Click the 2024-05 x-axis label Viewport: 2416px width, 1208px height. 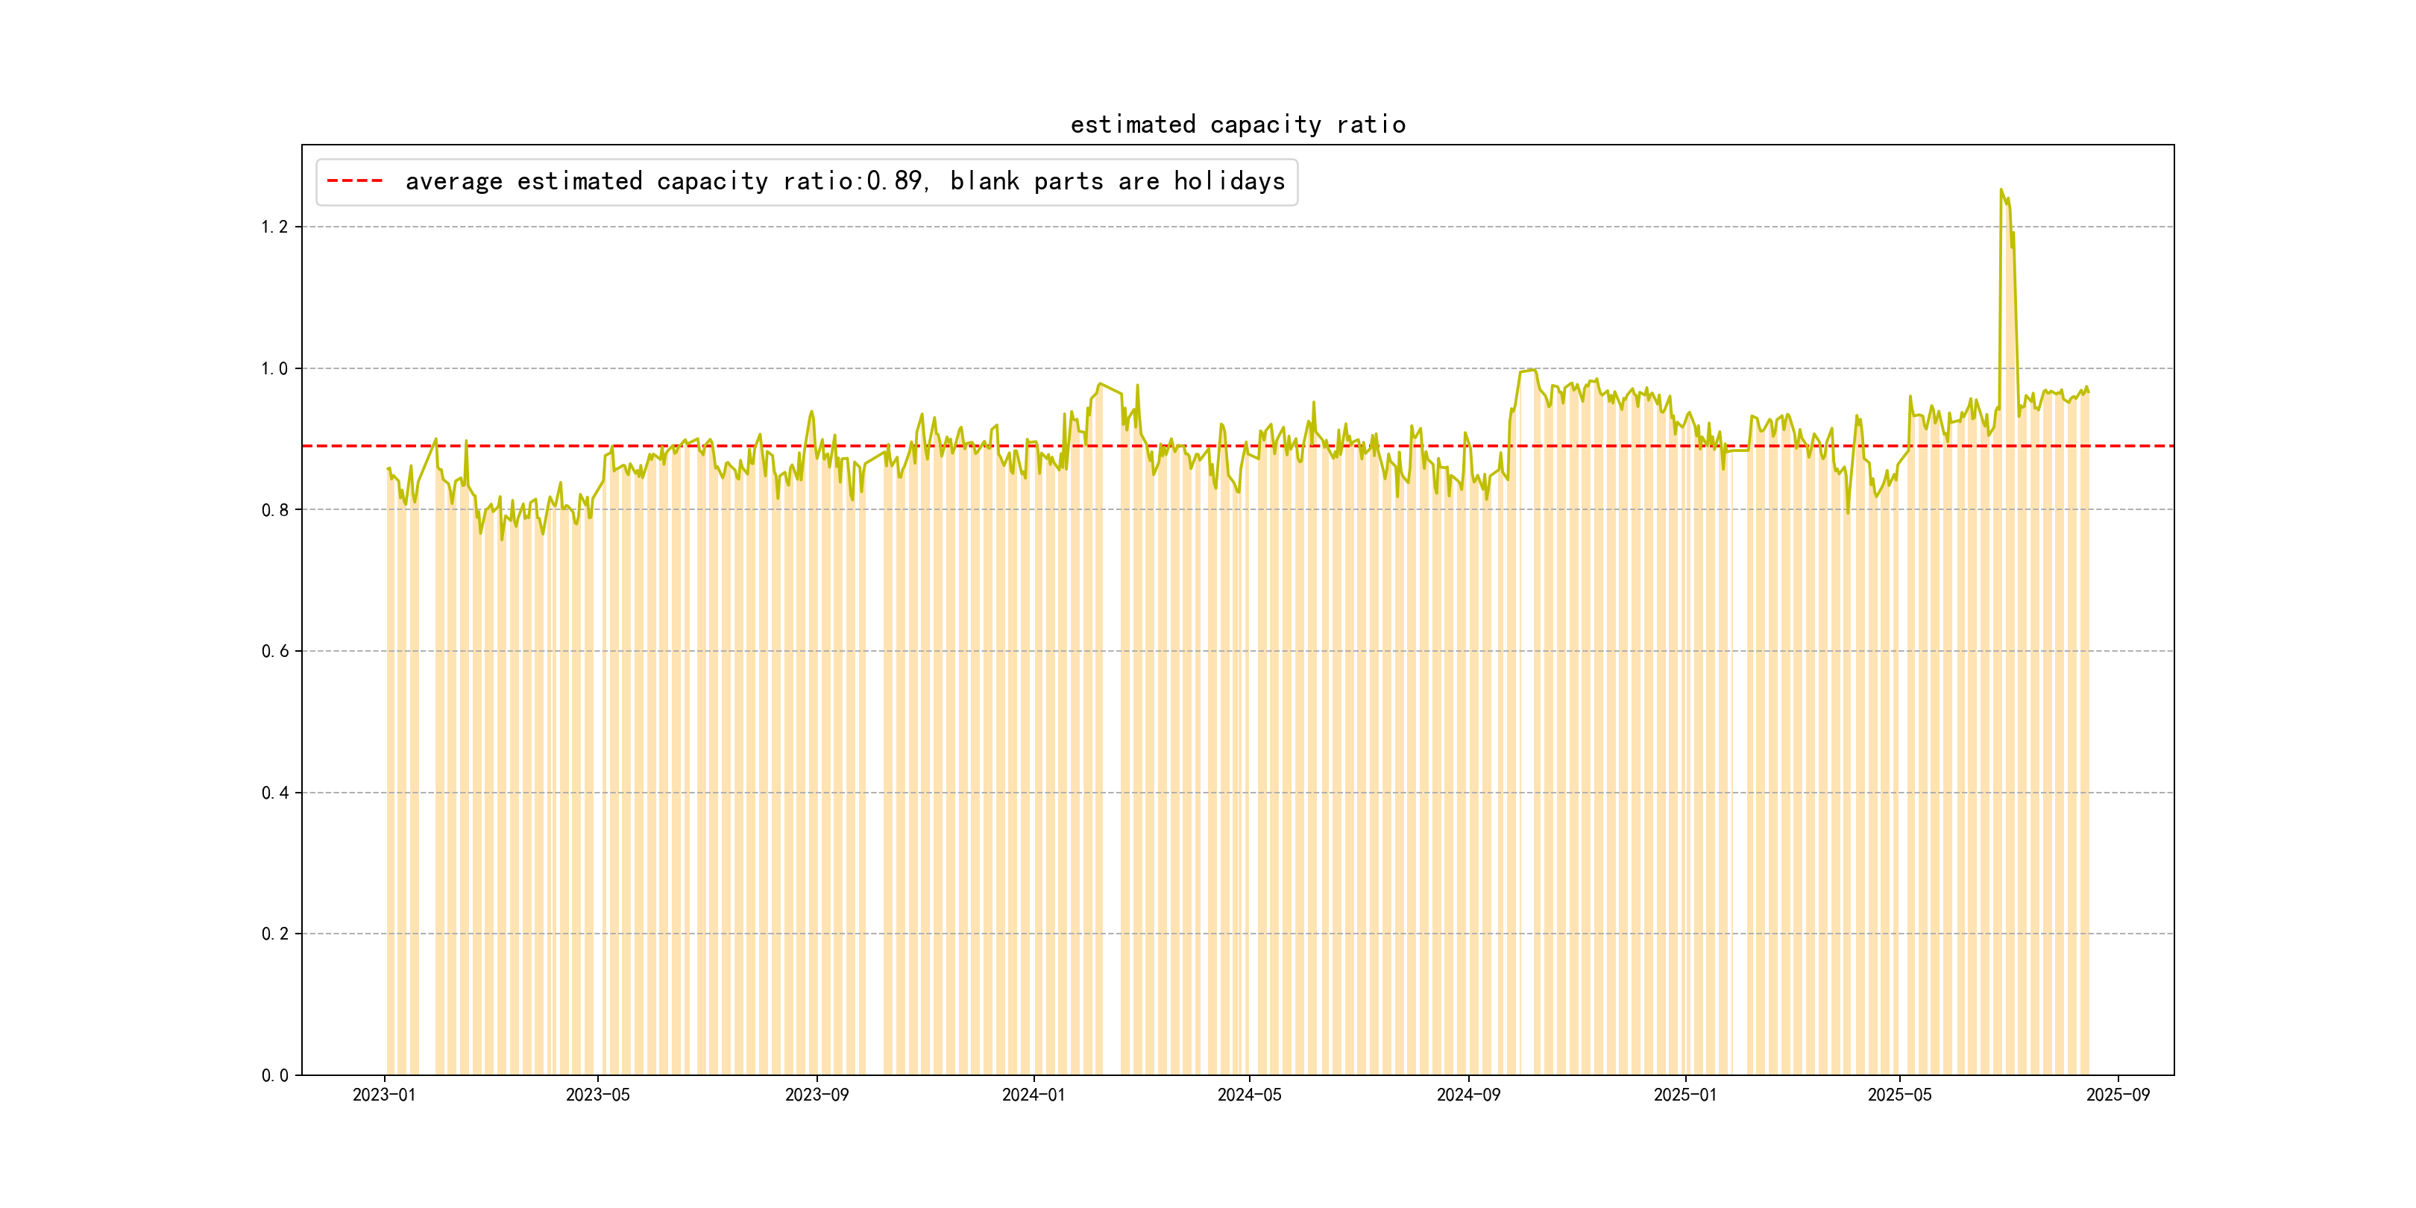click(x=1248, y=1095)
